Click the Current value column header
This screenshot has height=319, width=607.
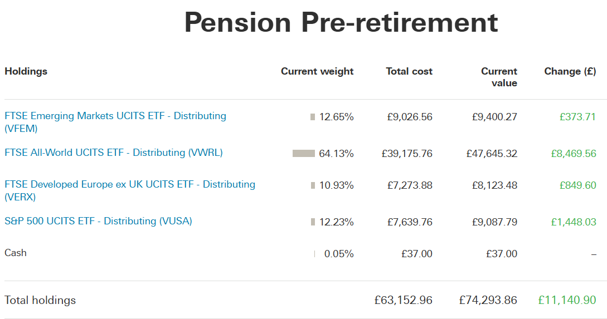click(499, 77)
